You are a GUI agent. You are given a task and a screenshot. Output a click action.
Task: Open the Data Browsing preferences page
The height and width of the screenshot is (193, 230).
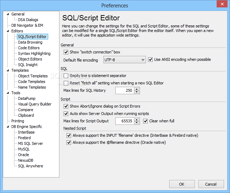pos(30,42)
